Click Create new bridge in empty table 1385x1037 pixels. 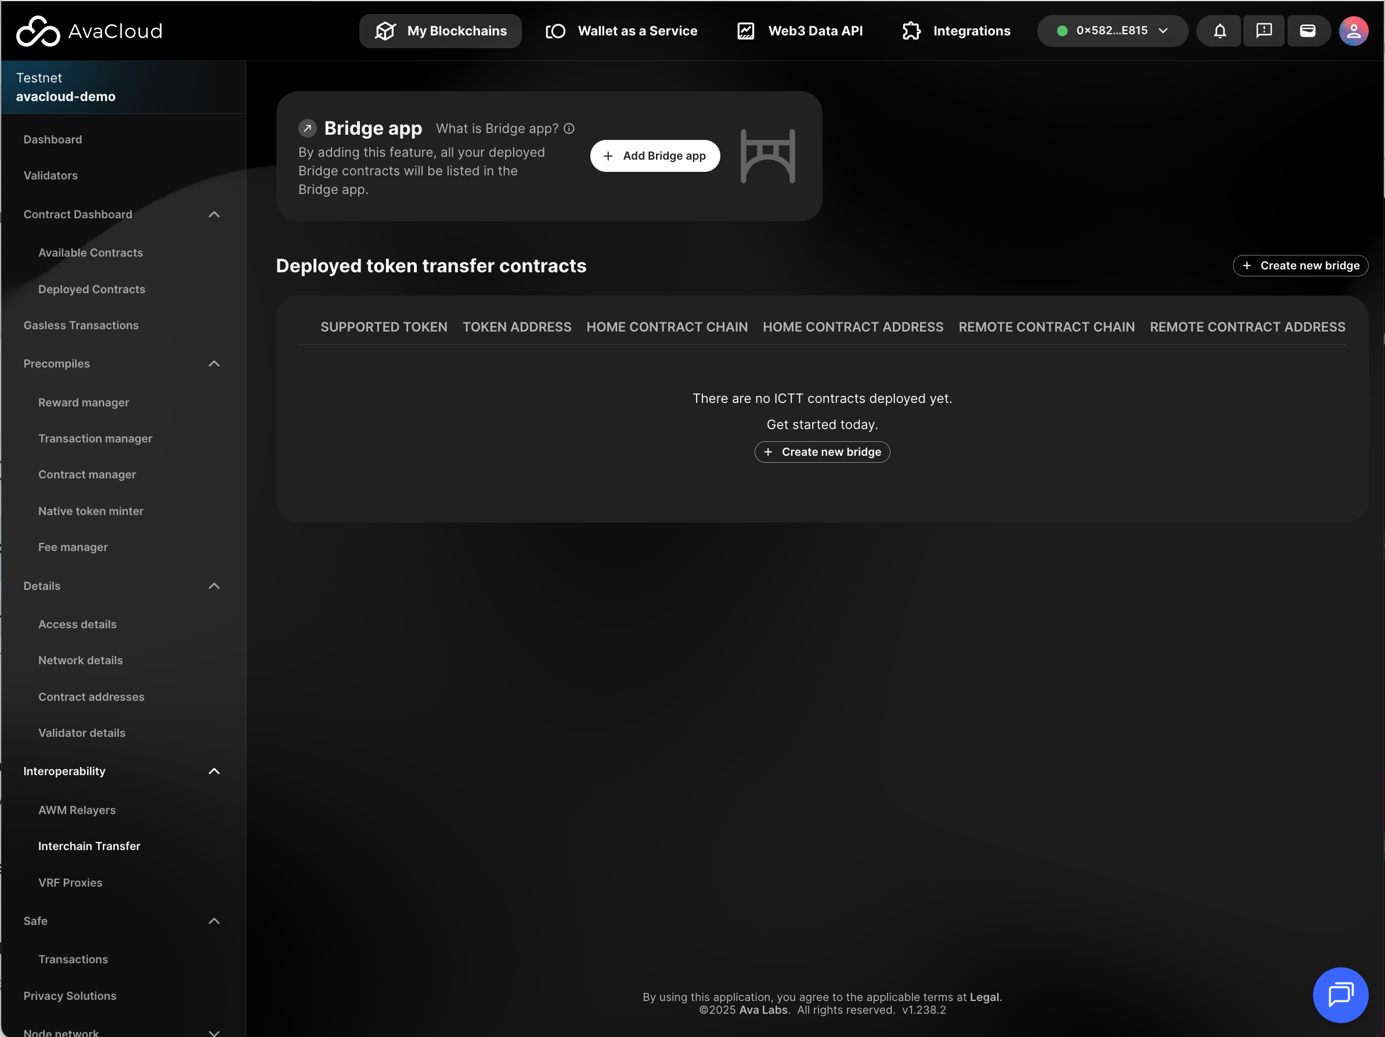tap(821, 452)
